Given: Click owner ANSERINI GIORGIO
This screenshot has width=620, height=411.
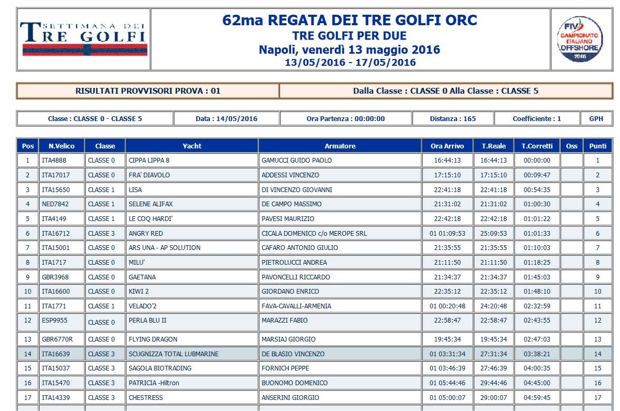Looking at the screenshot, I should click(290, 397).
